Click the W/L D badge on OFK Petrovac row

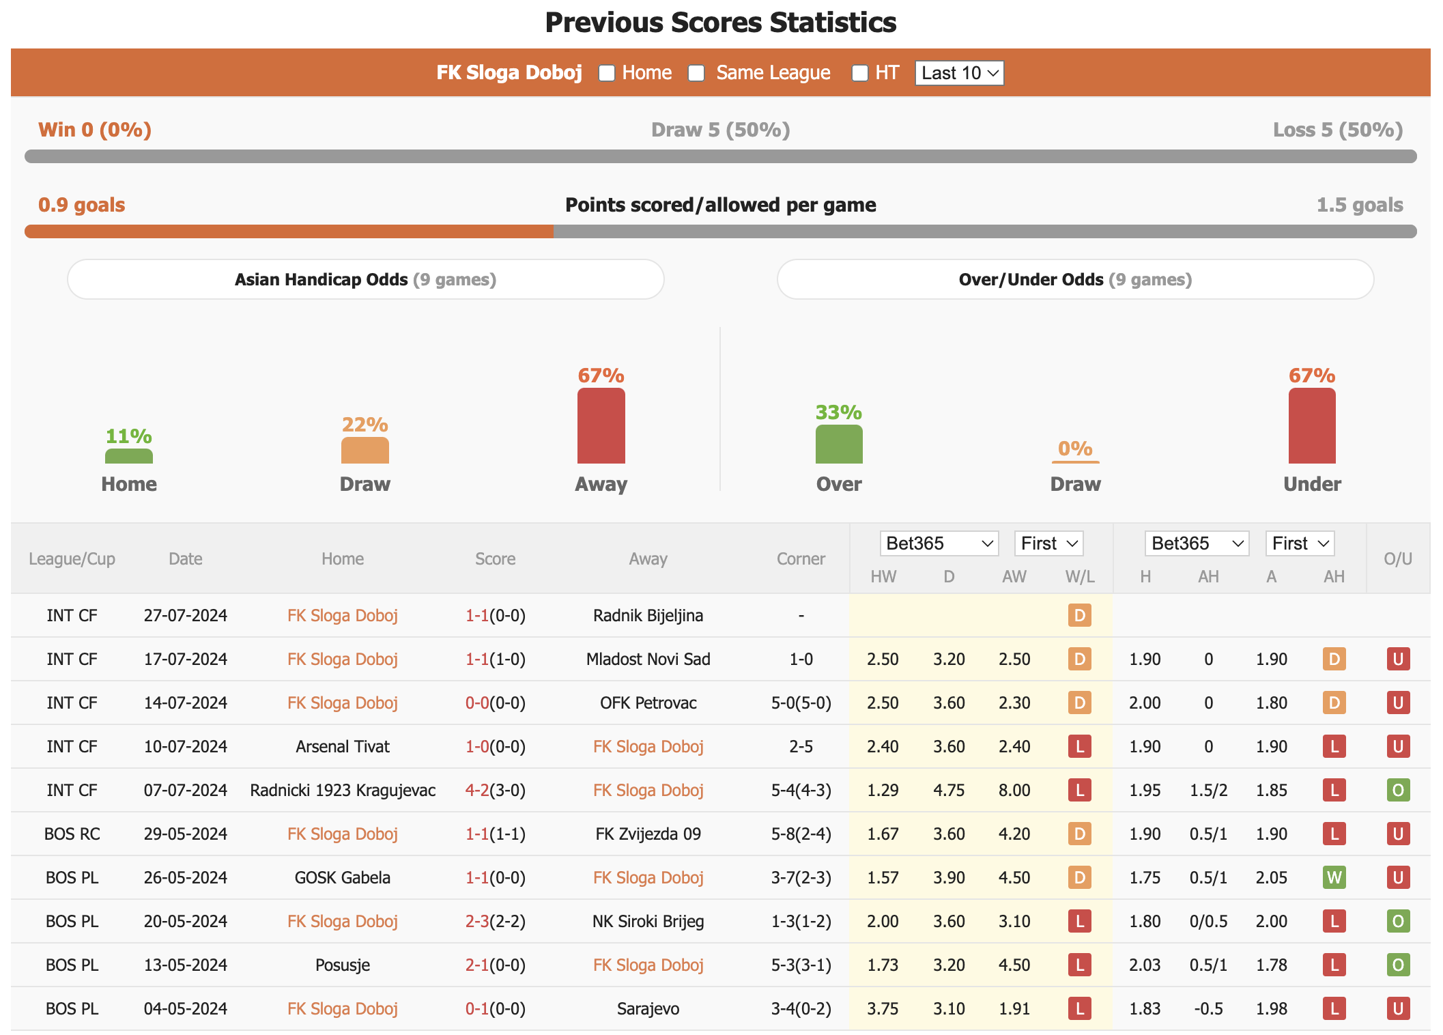point(1080,703)
